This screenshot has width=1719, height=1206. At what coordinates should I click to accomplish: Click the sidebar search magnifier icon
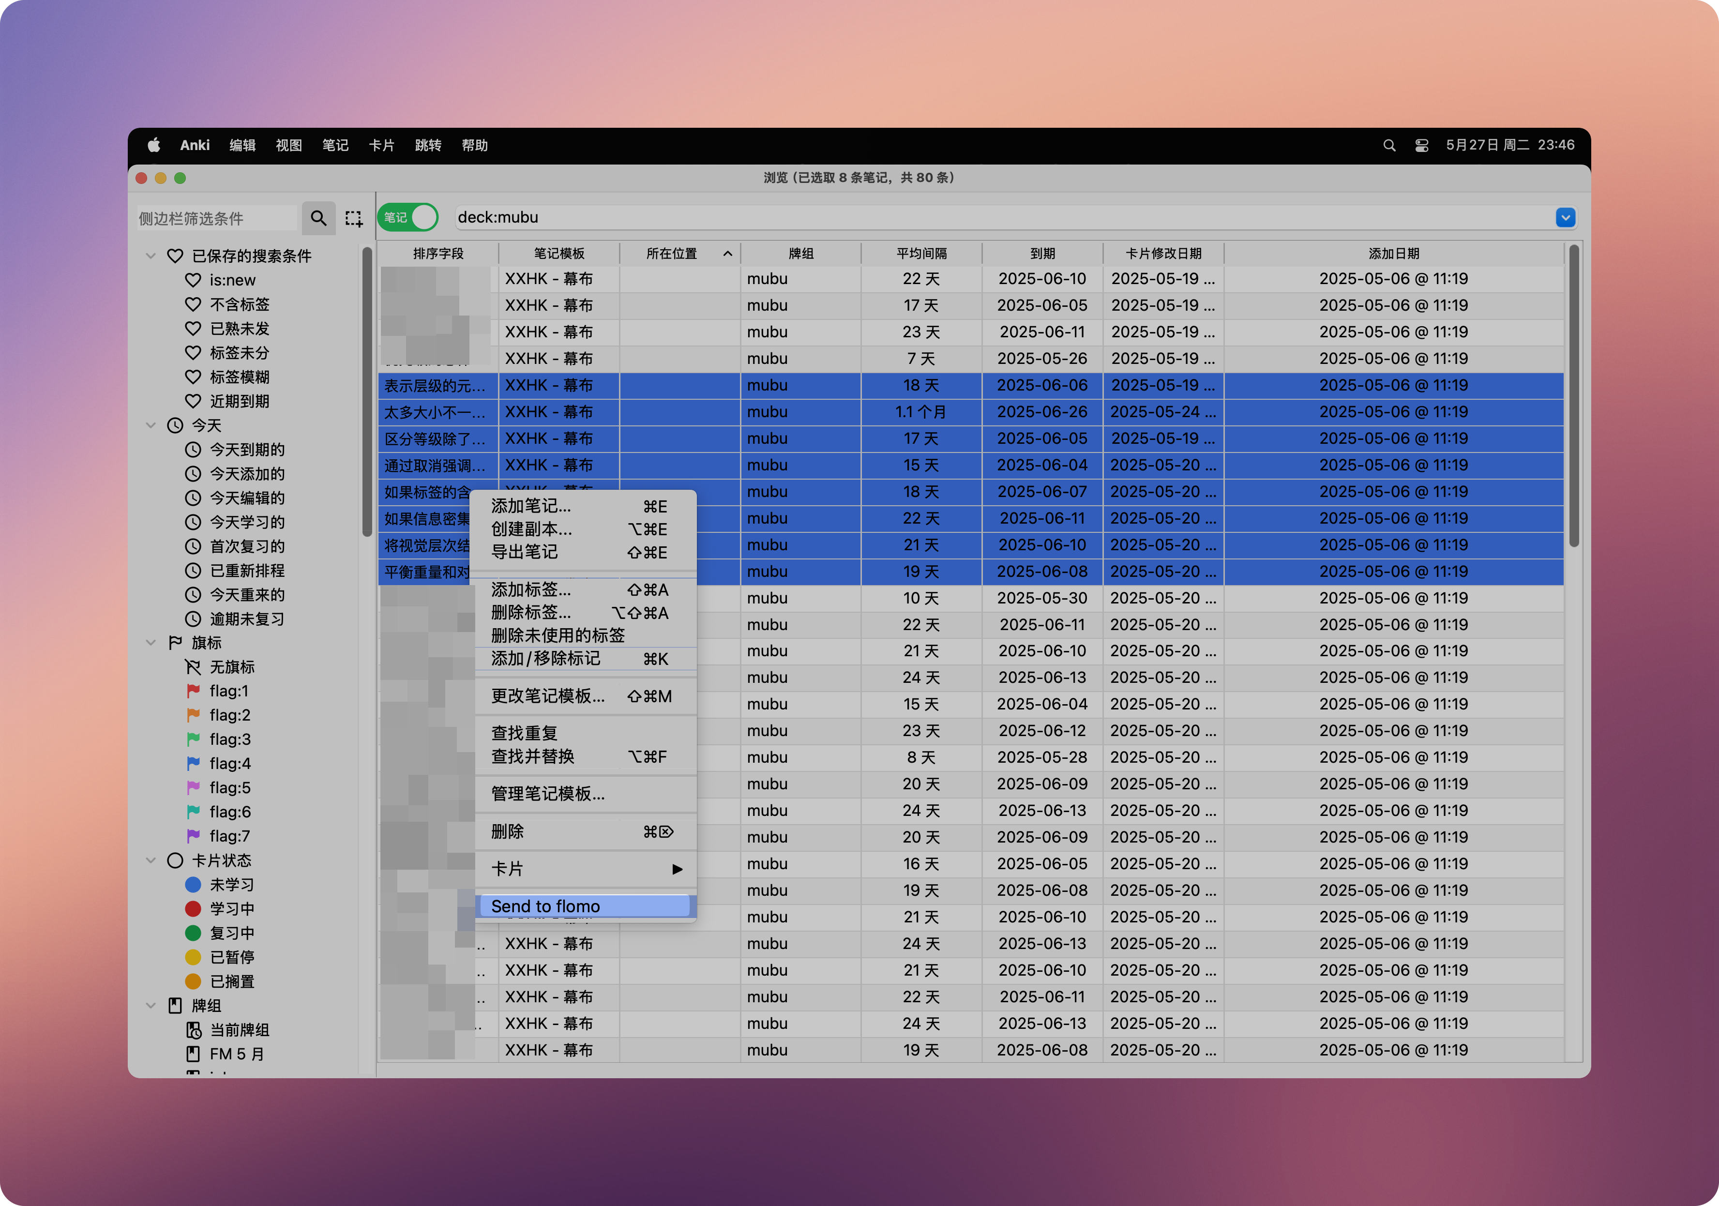click(318, 218)
